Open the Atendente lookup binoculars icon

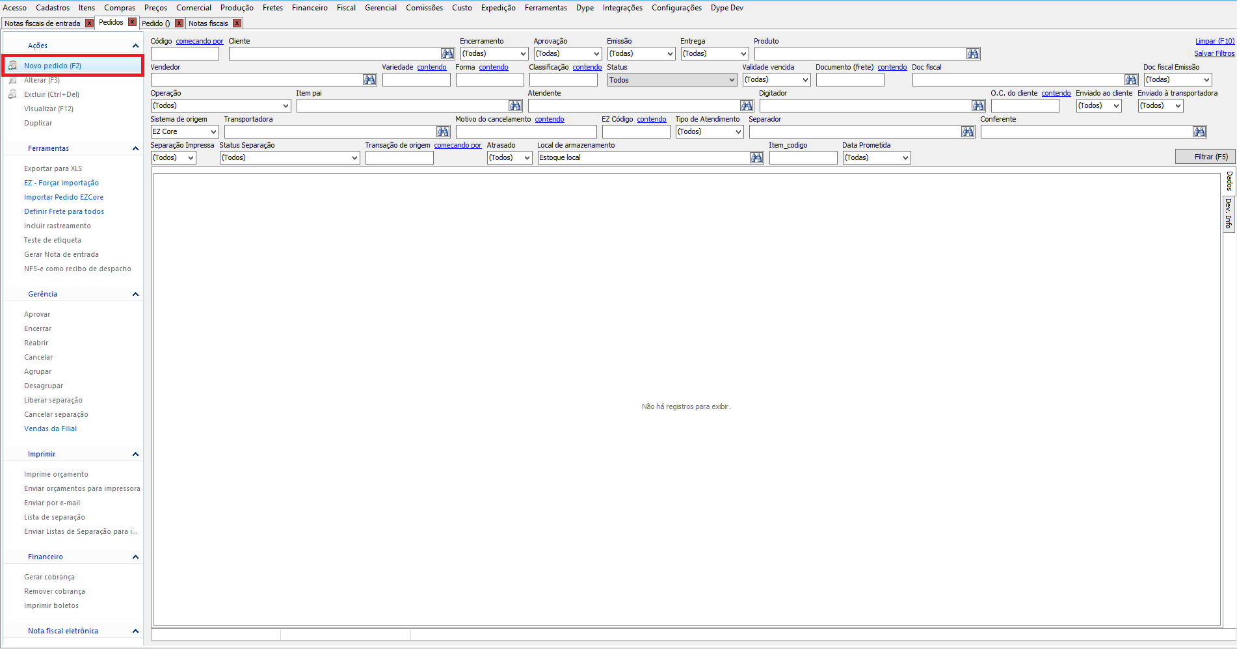tap(747, 106)
